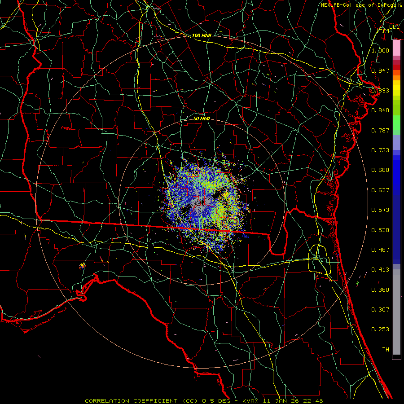
Task: Select the 0.947 legend value
Action: click(x=380, y=70)
